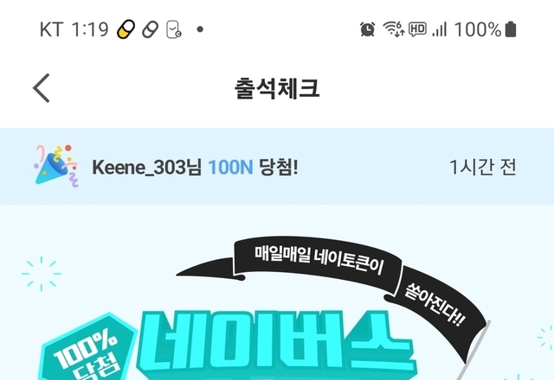
Task: Tap the HD voice call icon
Action: (x=417, y=29)
